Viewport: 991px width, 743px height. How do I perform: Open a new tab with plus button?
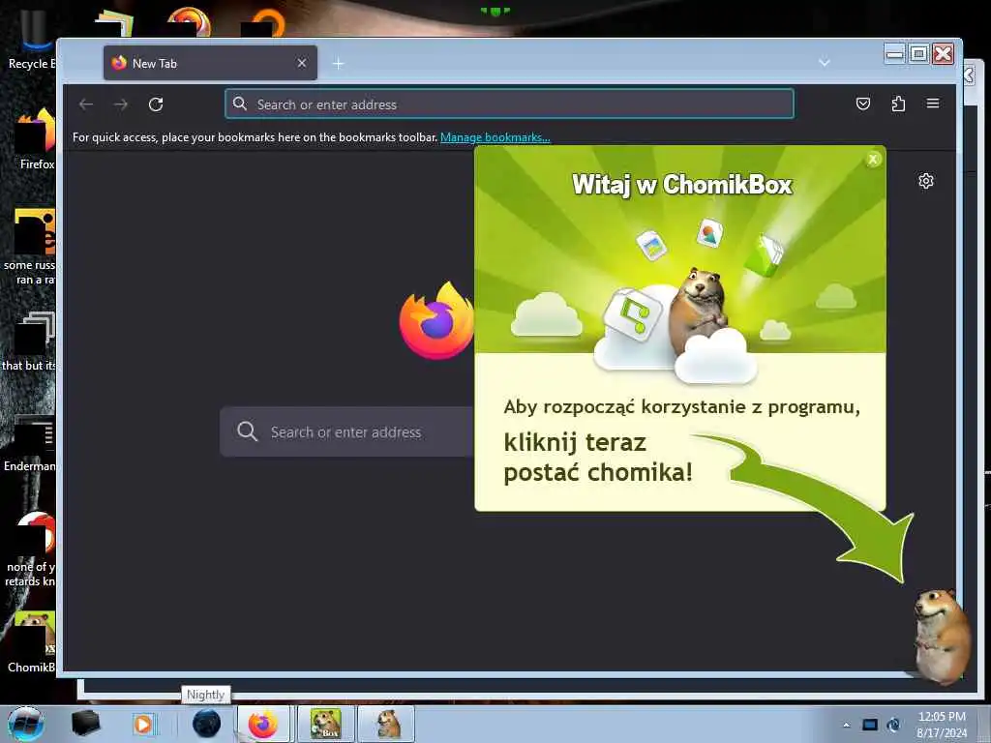click(338, 63)
